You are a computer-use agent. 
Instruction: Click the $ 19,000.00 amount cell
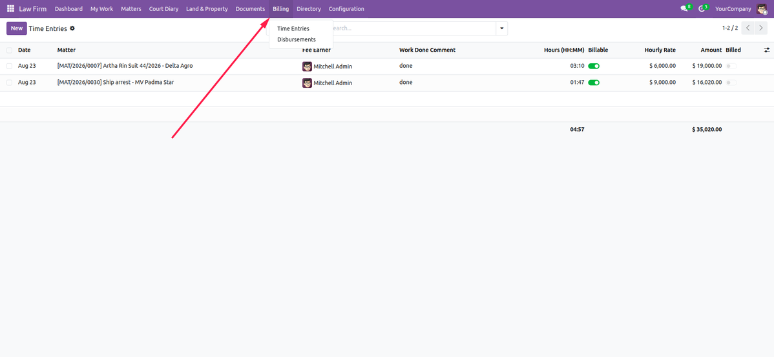coord(707,66)
